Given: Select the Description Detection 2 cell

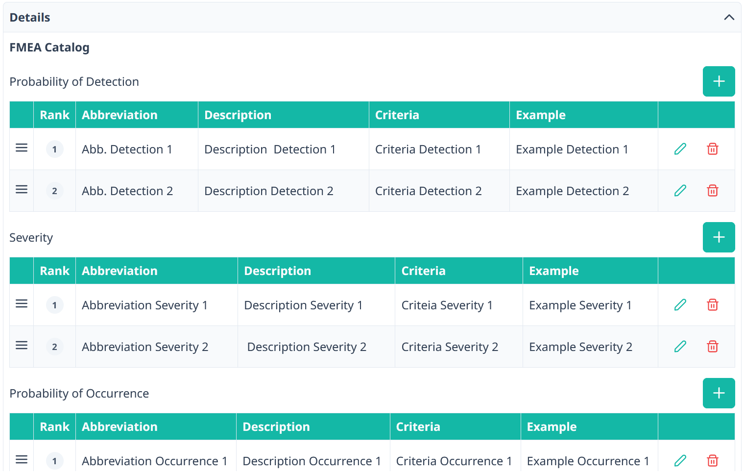Looking at the screenshot, I should click(268, 191).
